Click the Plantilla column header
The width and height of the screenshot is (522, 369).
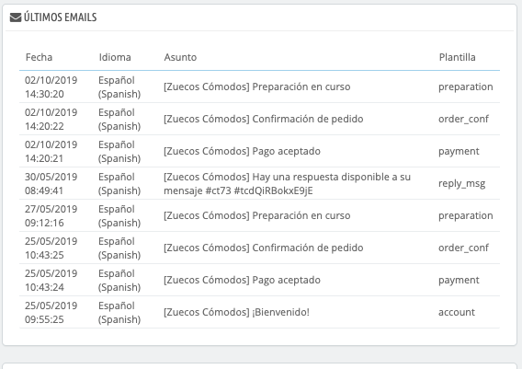457,57
